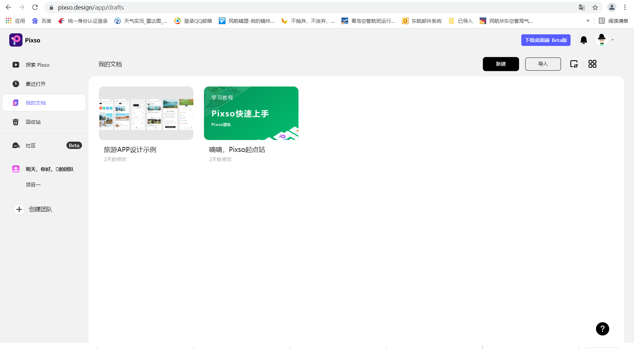Open the 已导入 bookmarks folder
This screenshot has width=634, height=349.
click(x=460, y=21)
